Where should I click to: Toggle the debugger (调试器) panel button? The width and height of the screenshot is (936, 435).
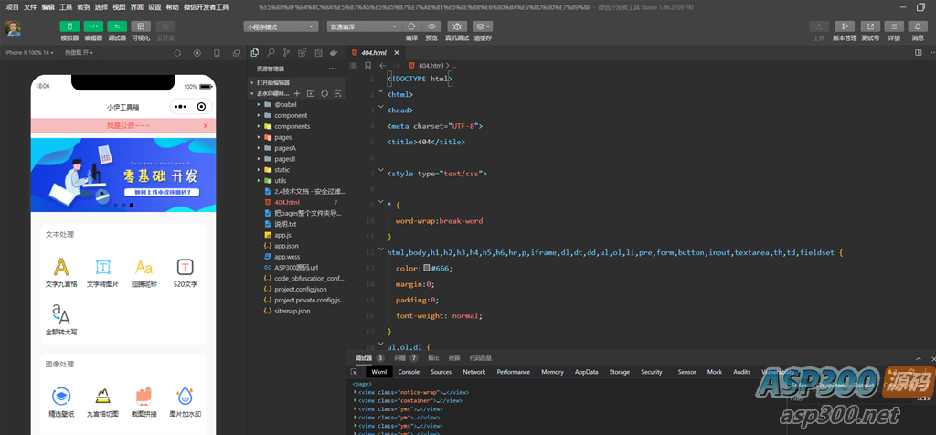[x=117, y=27]
